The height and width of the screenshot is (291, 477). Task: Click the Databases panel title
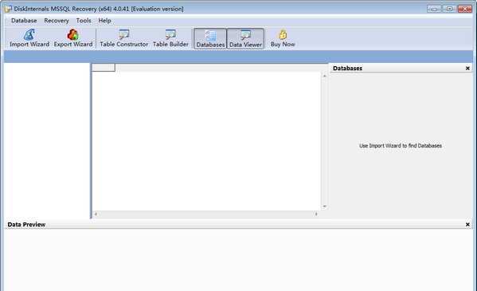coord(347,69)
